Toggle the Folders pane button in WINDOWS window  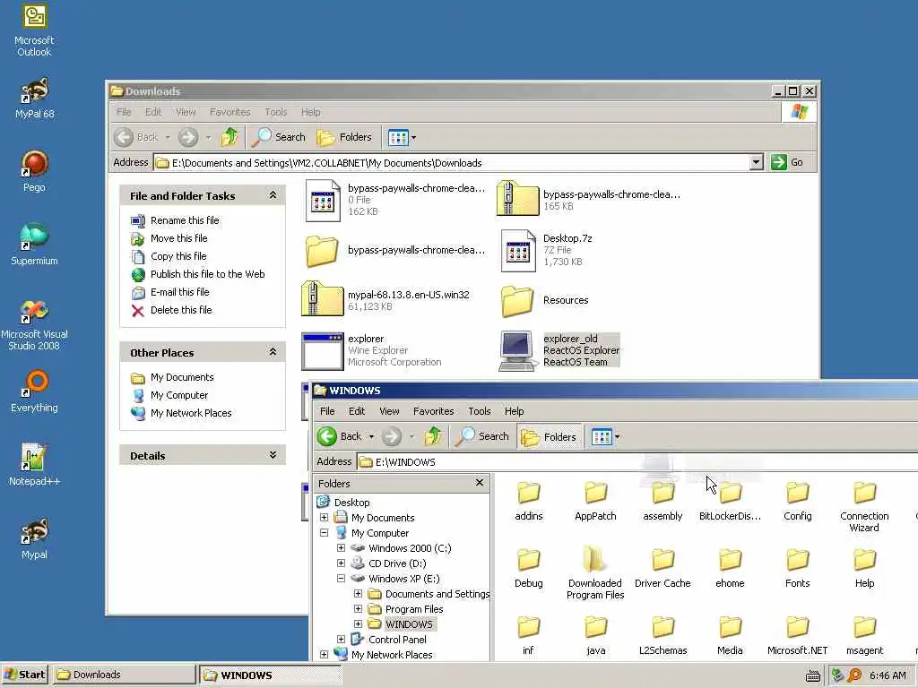(550, 436)
